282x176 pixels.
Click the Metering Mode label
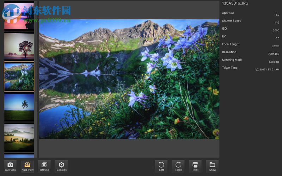(x=232, y=60)
